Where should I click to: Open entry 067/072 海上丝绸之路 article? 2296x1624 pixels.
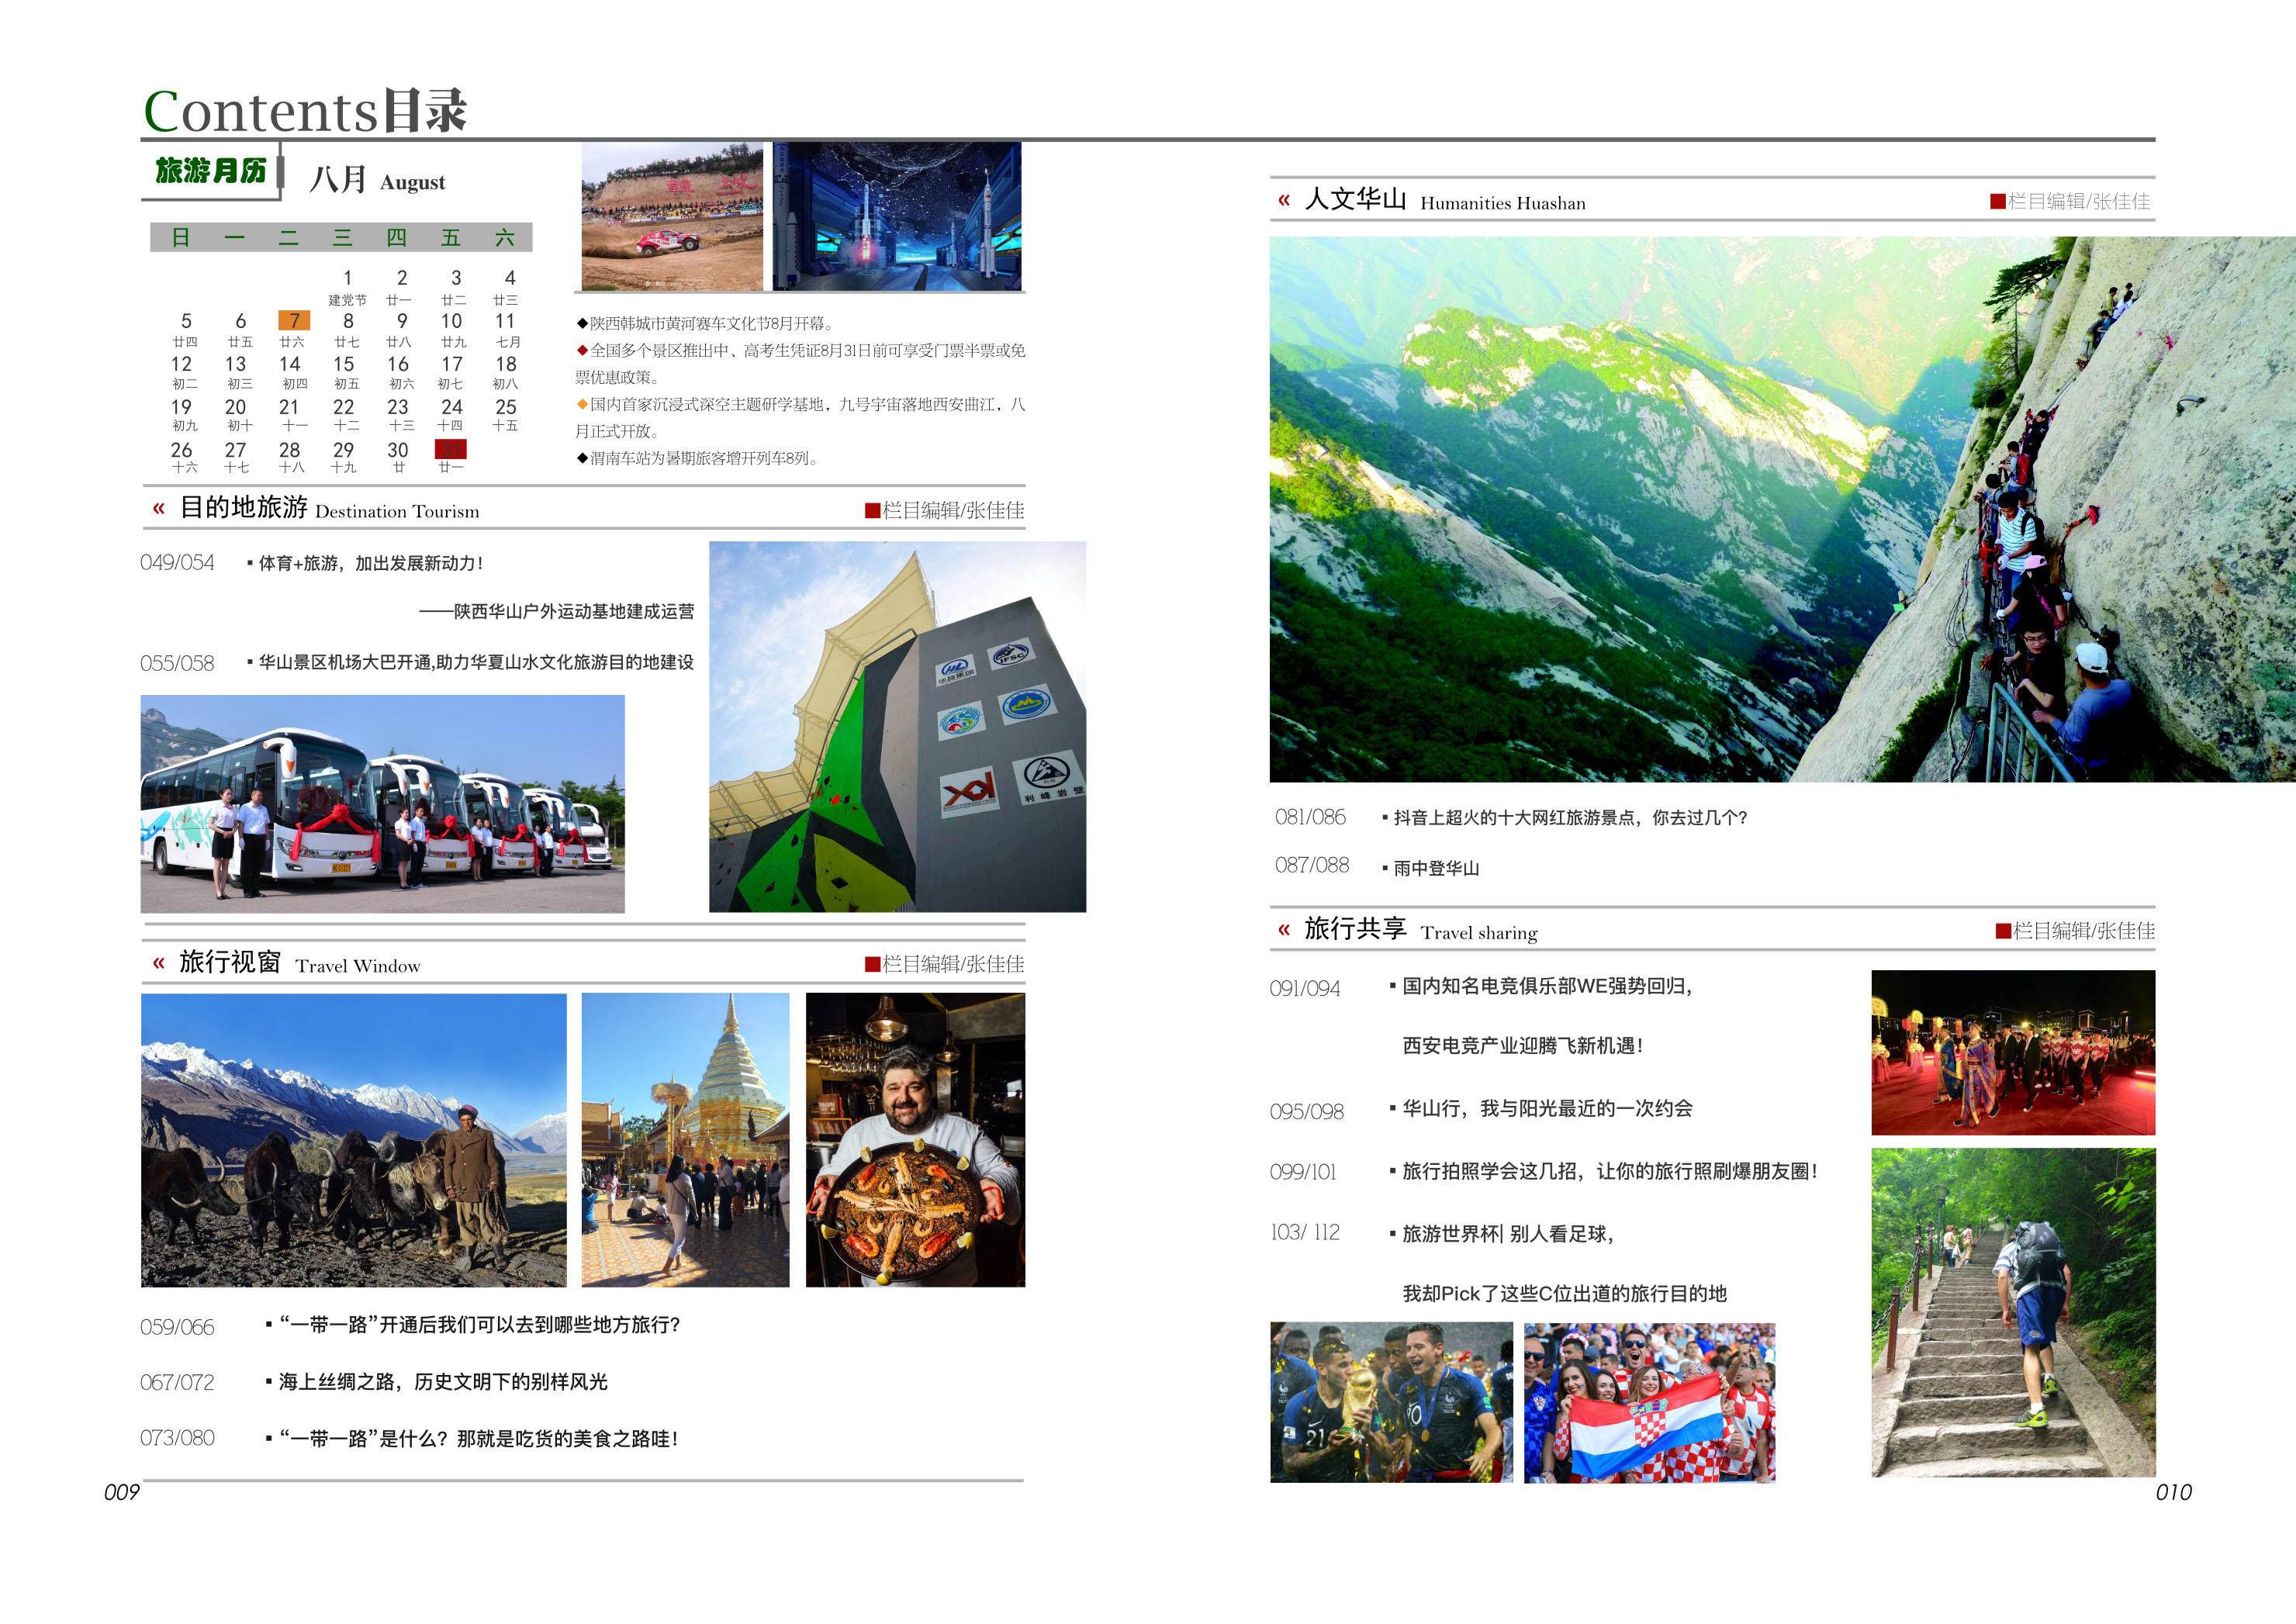pyautogui.click(x=443, y=1382)
